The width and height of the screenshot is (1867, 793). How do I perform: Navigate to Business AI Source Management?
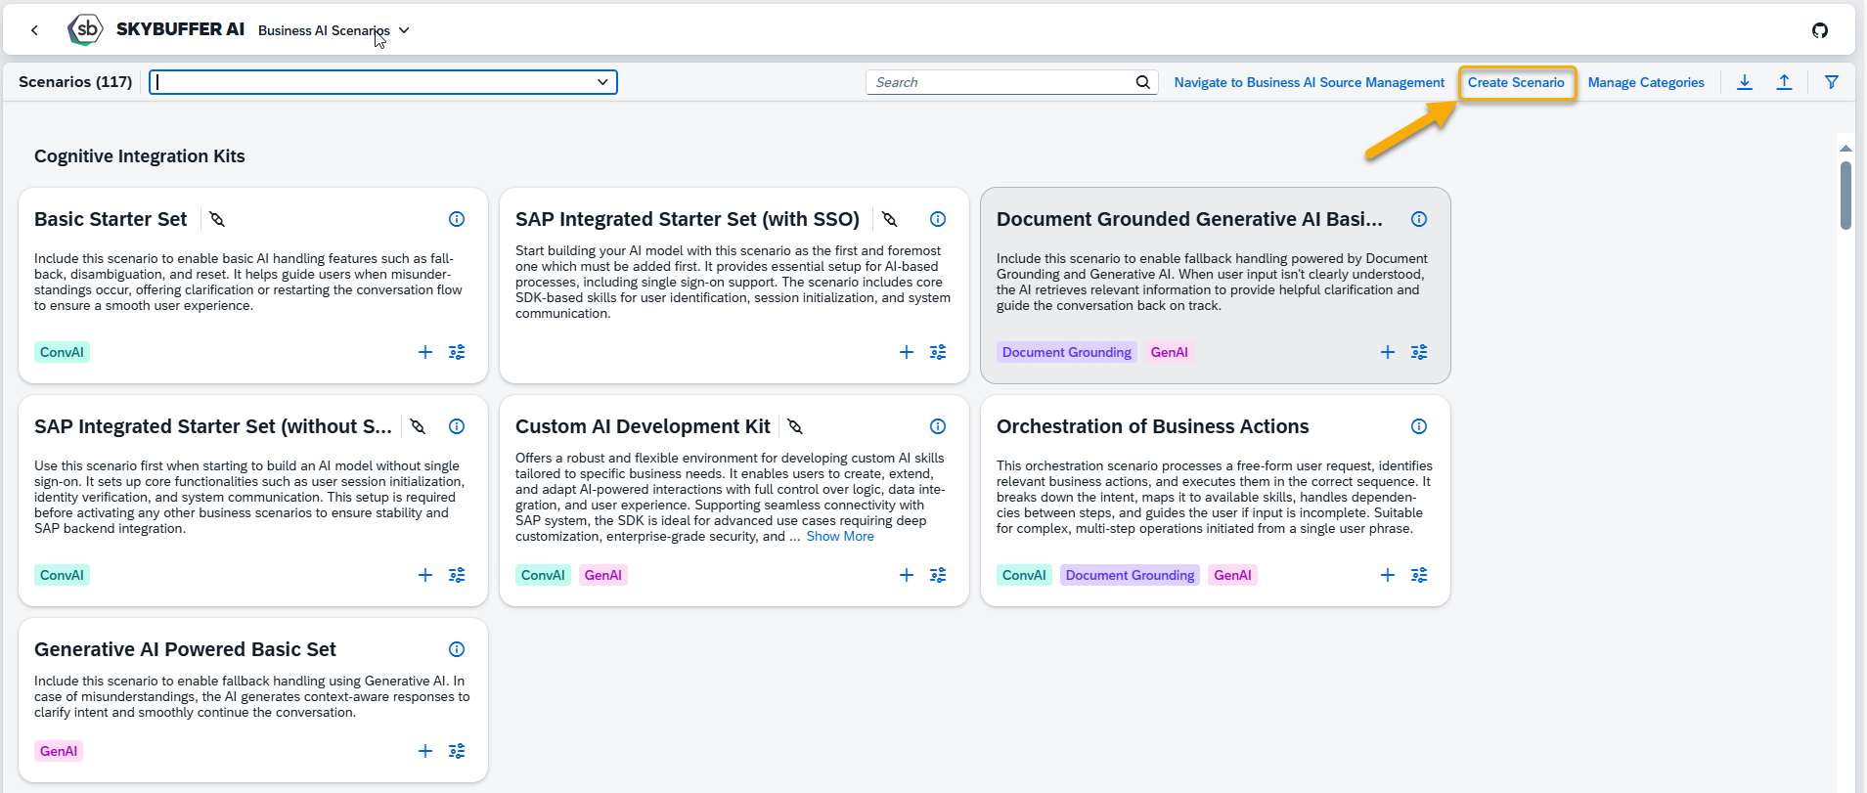click(x=1309, y=82)
